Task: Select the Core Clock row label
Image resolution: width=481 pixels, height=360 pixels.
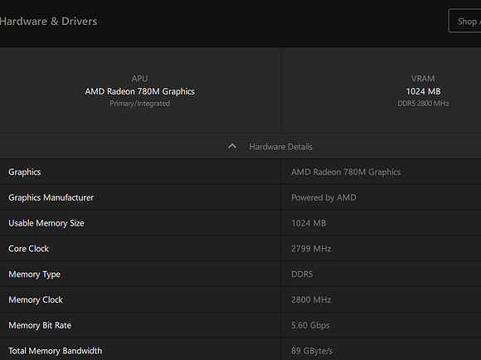Action: click(x=28, y=249)
